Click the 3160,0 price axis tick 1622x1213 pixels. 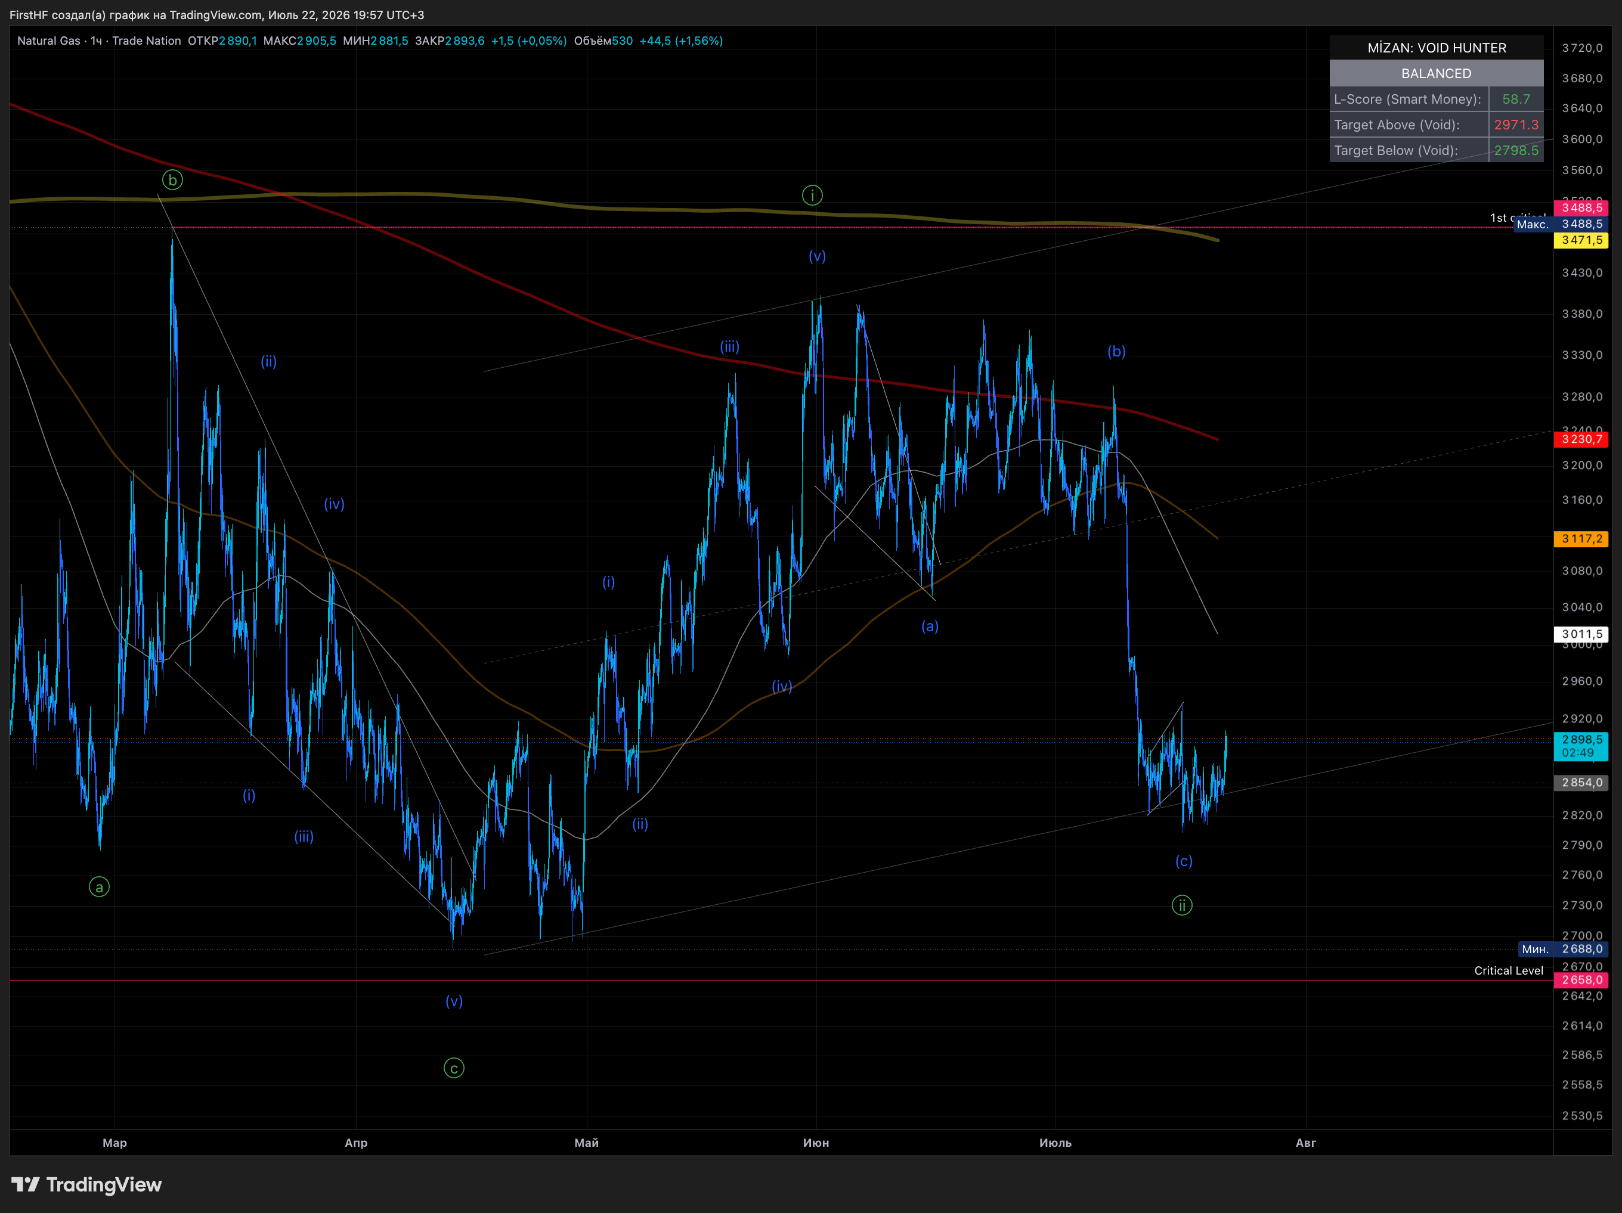pos(1581,500)
